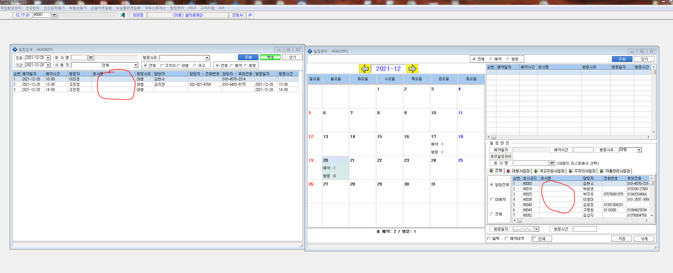Click the exit door icon in toolbar
This screenshot has height=273, width=673.
(123, 15)
